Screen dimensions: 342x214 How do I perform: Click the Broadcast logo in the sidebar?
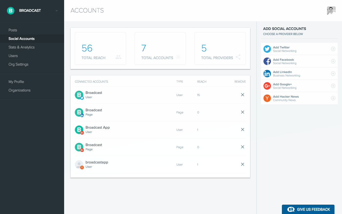[11, 11]
